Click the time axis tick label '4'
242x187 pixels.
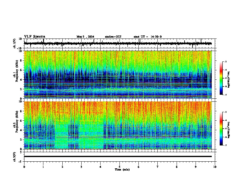click(x=100, y=167)
